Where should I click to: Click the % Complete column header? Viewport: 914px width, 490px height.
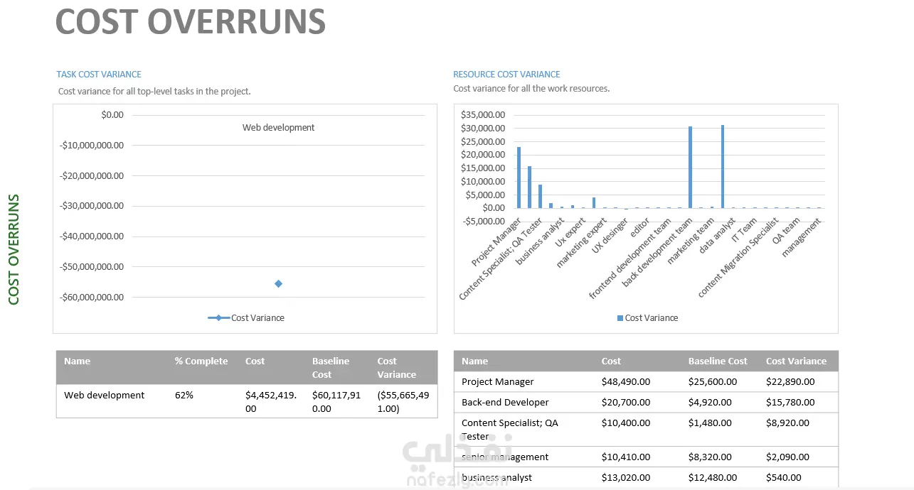coord(201,361)
